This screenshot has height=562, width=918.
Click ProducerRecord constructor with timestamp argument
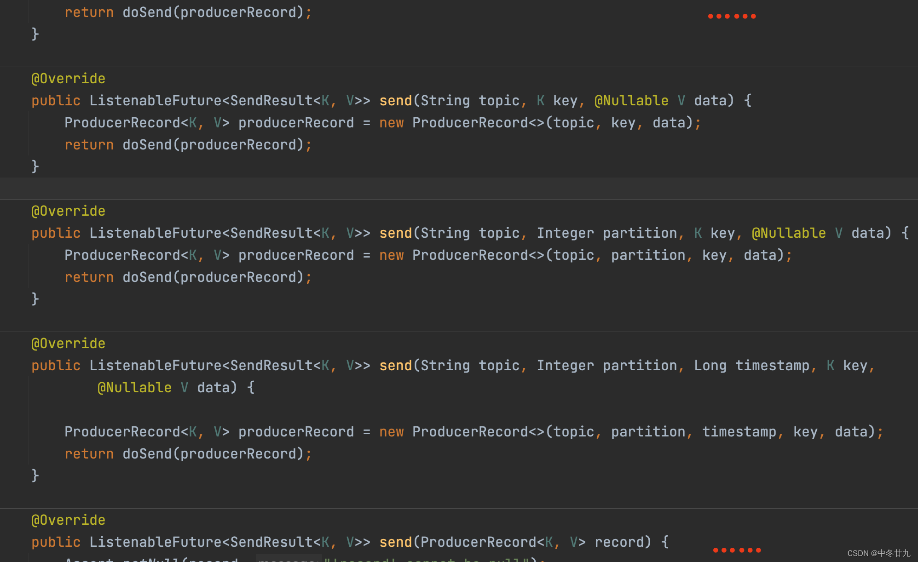tap(627, 432)
